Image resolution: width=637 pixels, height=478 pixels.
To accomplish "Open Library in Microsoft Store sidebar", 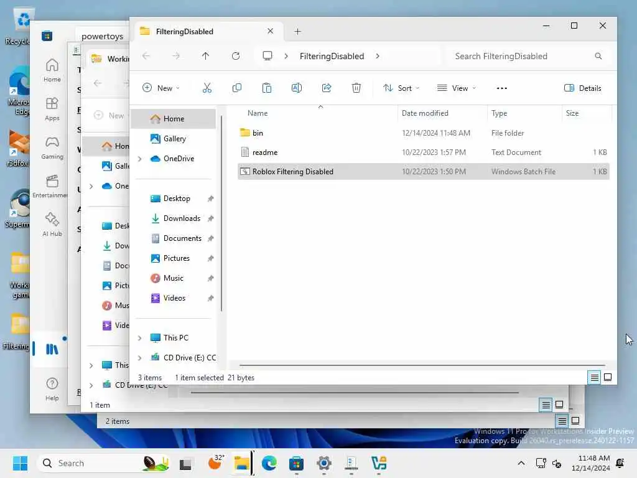I will click(x=52, y=349).
